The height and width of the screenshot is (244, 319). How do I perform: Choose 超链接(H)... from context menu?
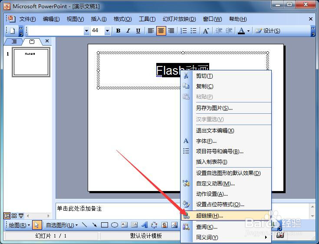(x=226, y=215)
